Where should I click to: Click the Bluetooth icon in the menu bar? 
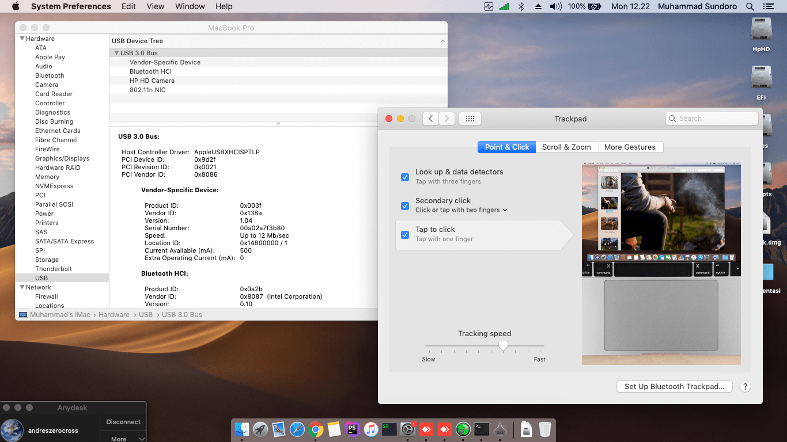[521, 6]
